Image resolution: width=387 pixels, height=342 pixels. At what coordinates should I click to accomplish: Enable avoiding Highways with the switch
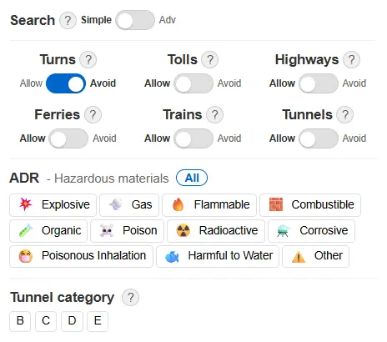(319, 83)
